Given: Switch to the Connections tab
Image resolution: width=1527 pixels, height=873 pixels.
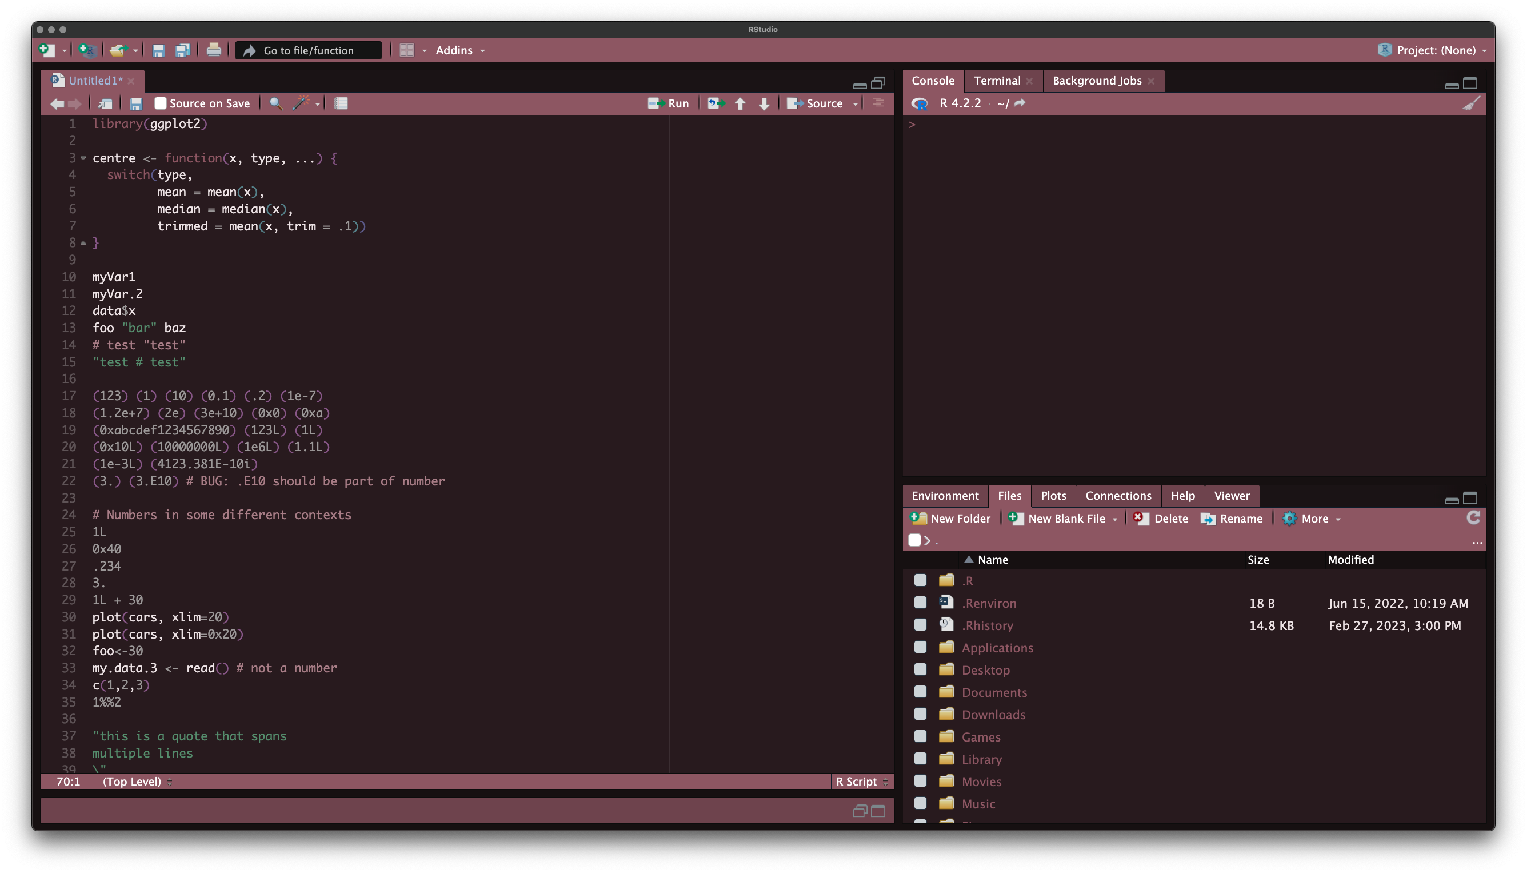Looking at the screenshot, I should point(1118,496).
